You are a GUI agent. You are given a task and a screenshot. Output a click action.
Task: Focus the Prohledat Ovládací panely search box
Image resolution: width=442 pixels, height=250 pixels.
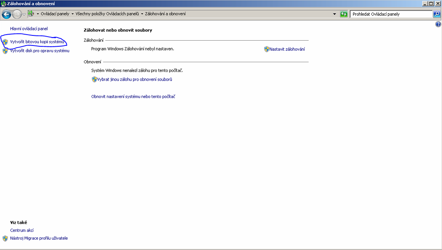pos(391,14)
